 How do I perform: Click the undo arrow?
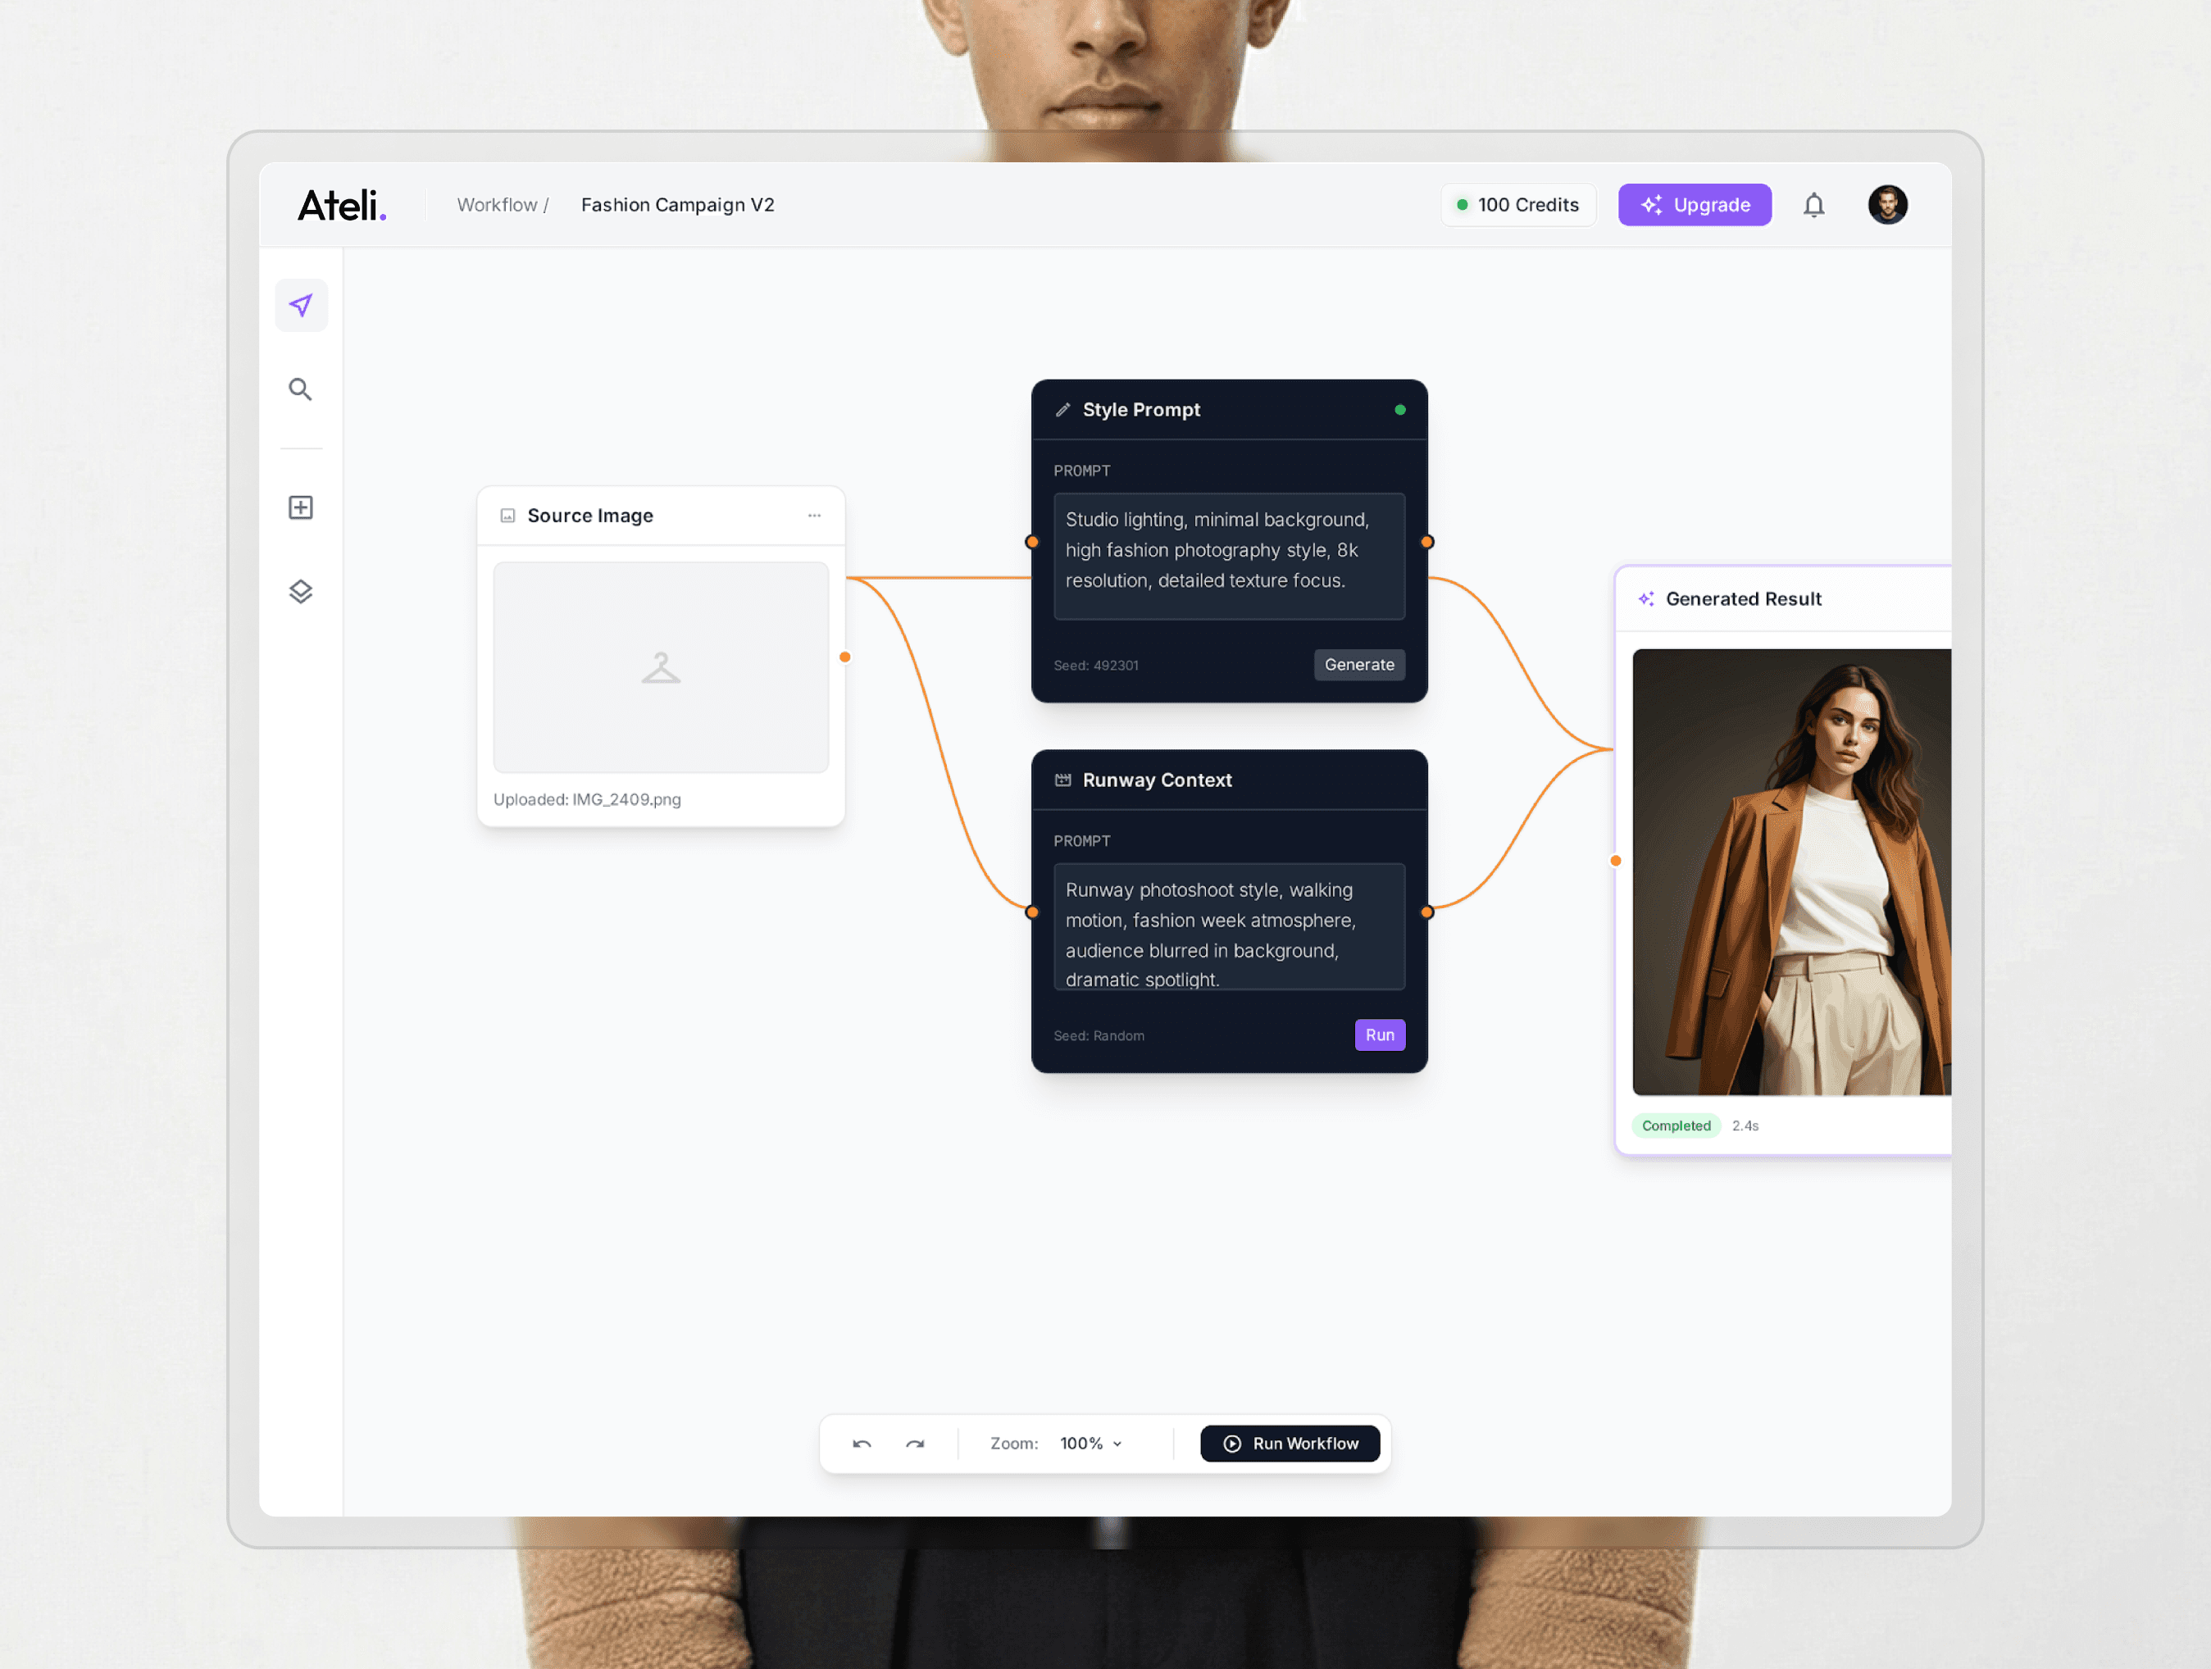pyautogui.click(x=862, y=1443)
